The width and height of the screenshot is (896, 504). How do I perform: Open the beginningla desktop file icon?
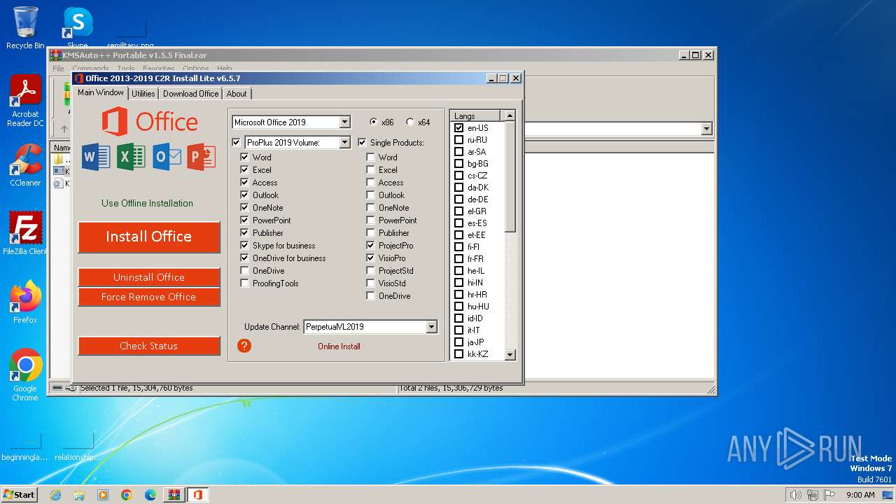(25, 446)
